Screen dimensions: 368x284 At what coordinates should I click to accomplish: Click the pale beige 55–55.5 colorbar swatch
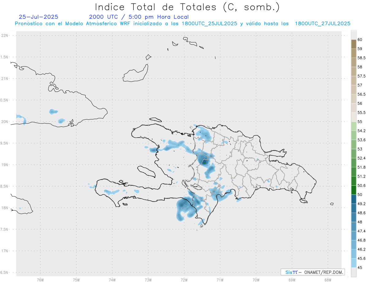[x=354, y=117]
